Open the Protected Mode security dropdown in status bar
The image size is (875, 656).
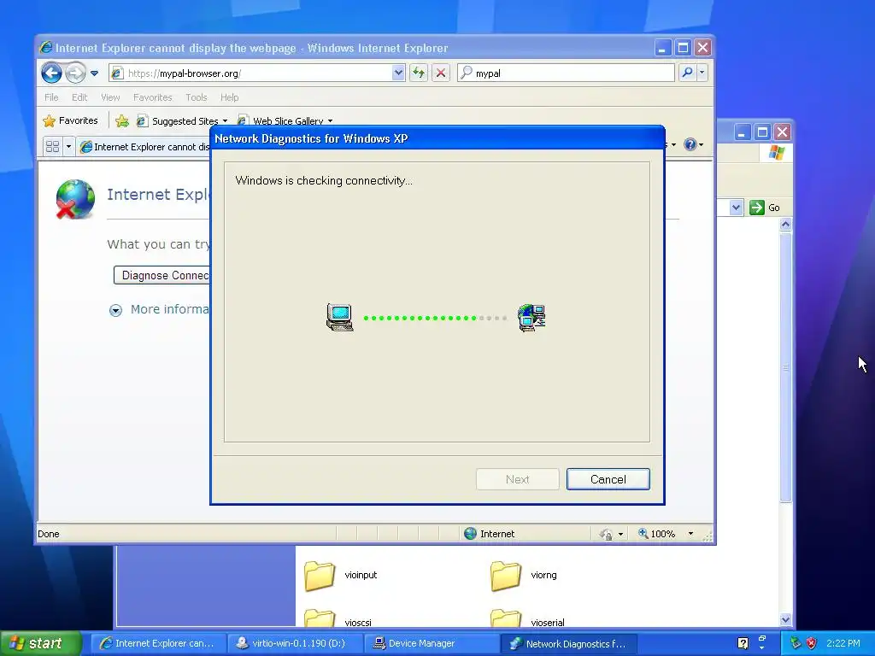coord(611,534)
